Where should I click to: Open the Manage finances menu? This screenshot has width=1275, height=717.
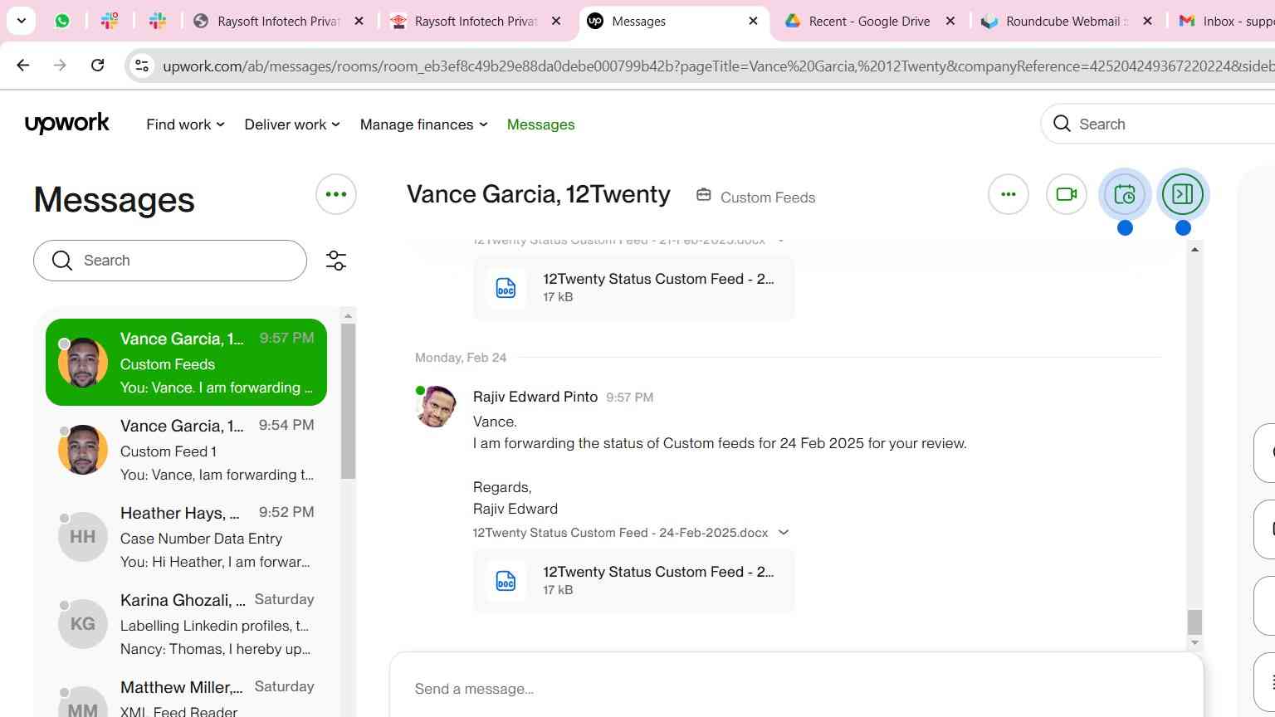tap(423, 124)
